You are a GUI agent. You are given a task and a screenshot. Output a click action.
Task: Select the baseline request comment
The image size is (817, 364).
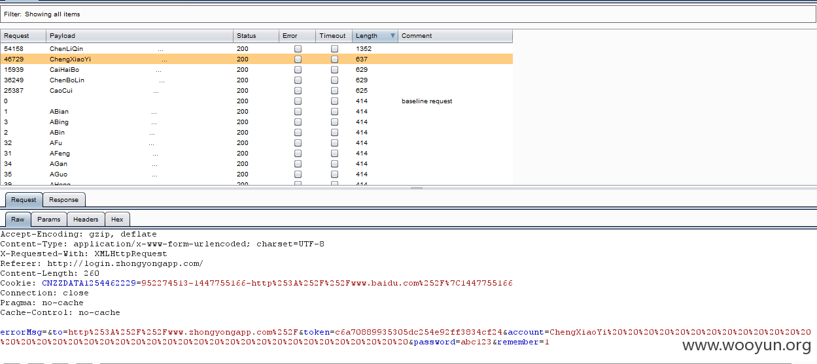pos(426,101)
